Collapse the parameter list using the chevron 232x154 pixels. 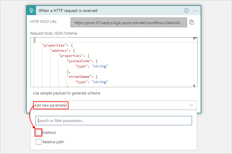click(x=191, y=105)
